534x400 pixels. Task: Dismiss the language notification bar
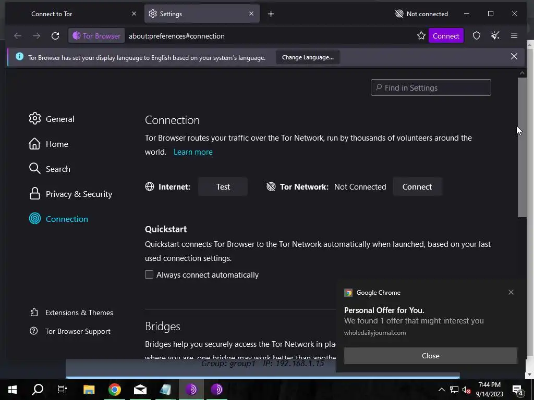tap(514, 56)
